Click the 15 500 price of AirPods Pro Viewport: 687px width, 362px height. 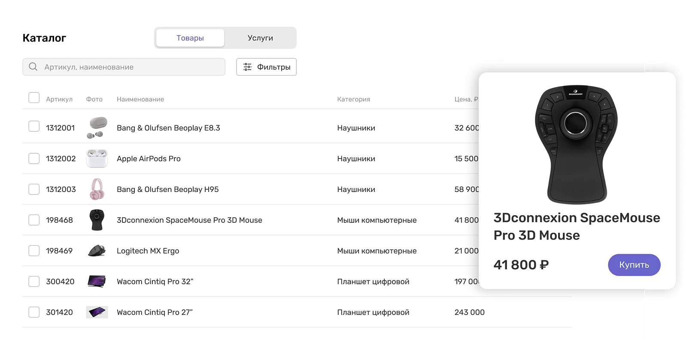click(466, 159)
